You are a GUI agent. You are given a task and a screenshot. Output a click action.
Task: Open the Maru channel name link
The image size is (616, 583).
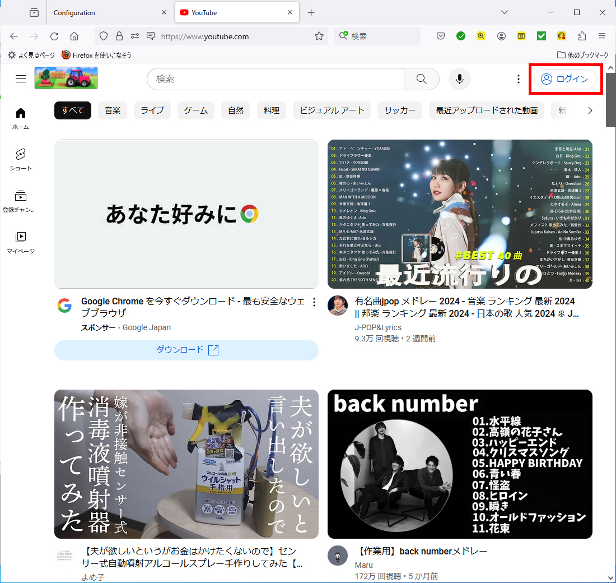click(364, 565)
